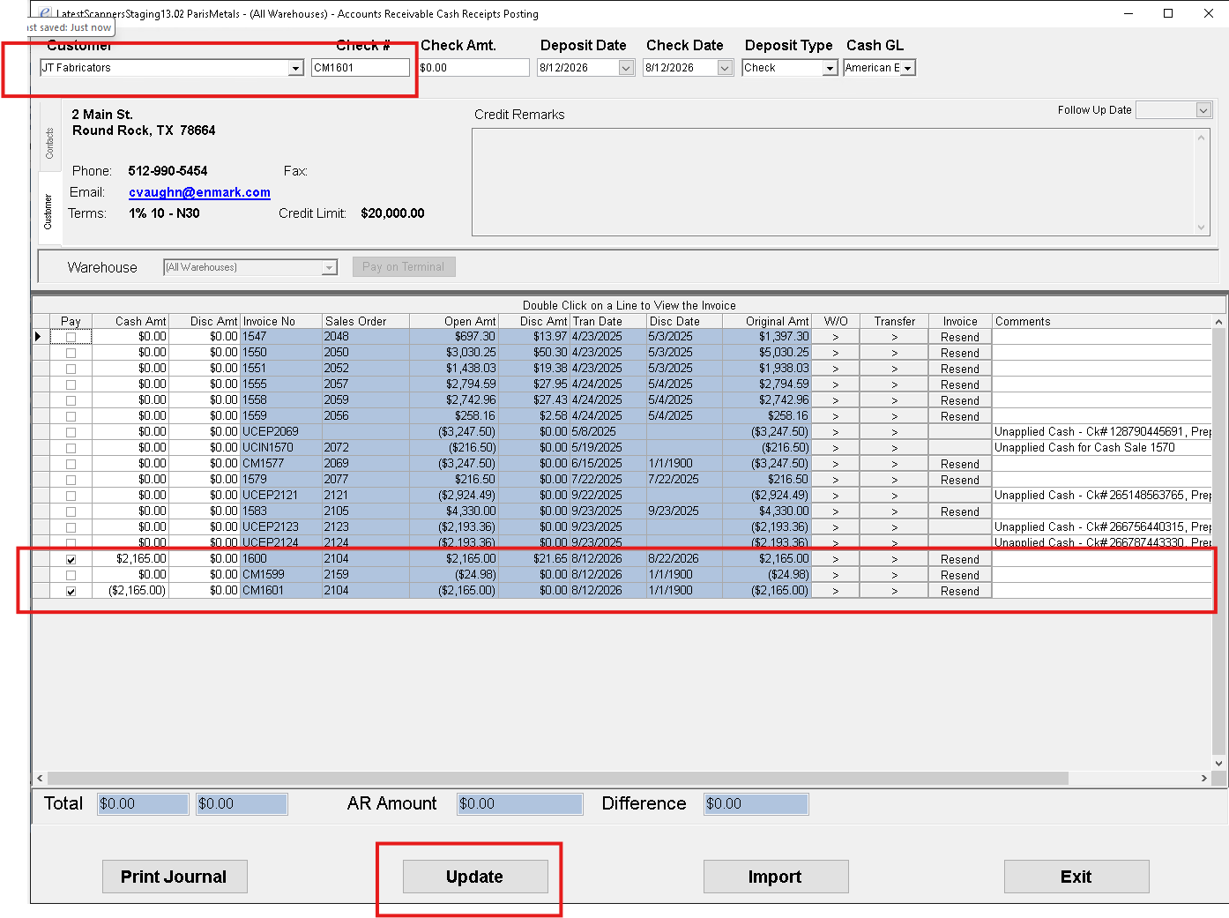Click the Pay on Terminal button
The width and height of the screenshot is (1229, 918).
point(404,267)
